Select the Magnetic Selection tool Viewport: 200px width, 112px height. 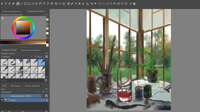[x=126, y=4]
